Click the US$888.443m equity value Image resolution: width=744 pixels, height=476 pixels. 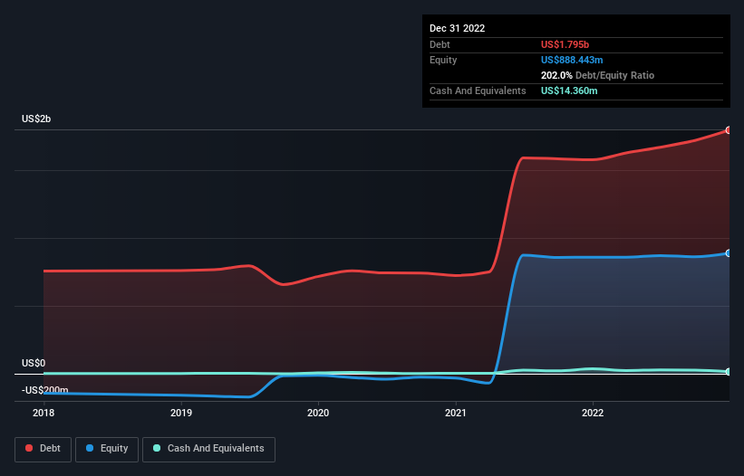tap(572, 60)
